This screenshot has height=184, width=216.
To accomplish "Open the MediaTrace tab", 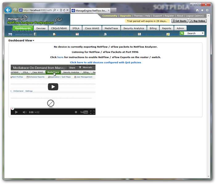I will click(111, 28).
